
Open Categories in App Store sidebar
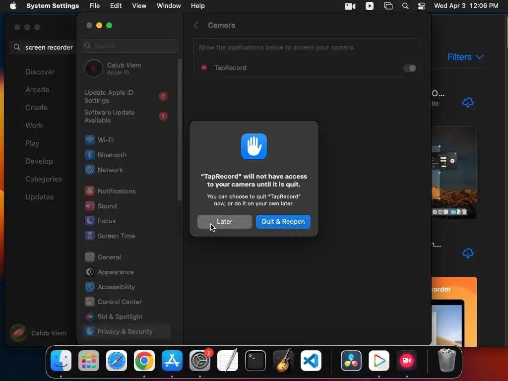click(44, 179)
